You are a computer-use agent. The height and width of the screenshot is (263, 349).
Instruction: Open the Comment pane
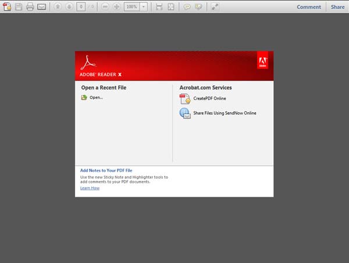[x=309, y=7]
